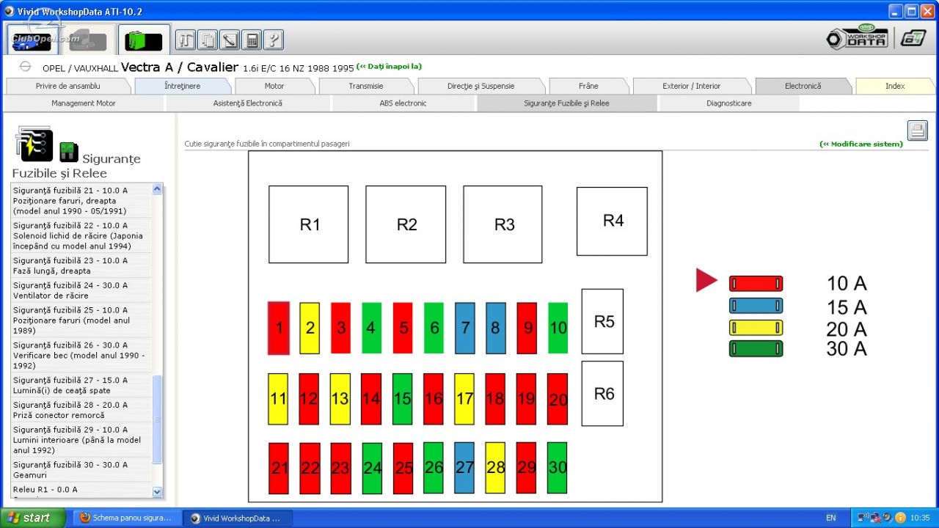This screenshot has width=939, height=528.
Task: Click the red fuse number 1
Action: point(279,328)
